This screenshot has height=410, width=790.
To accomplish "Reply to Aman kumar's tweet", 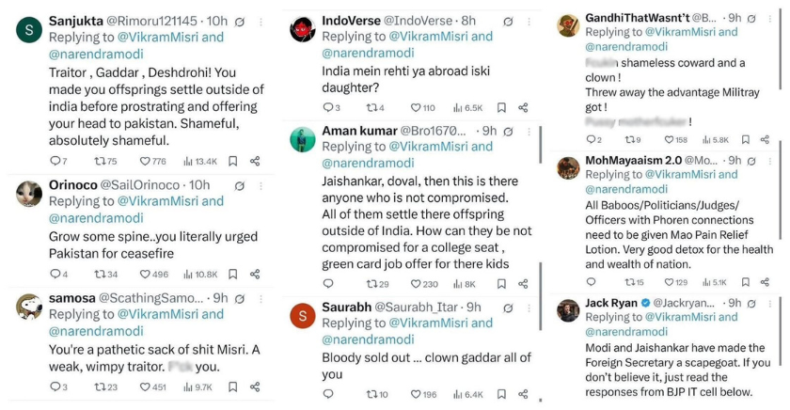I will click(327, 283).
